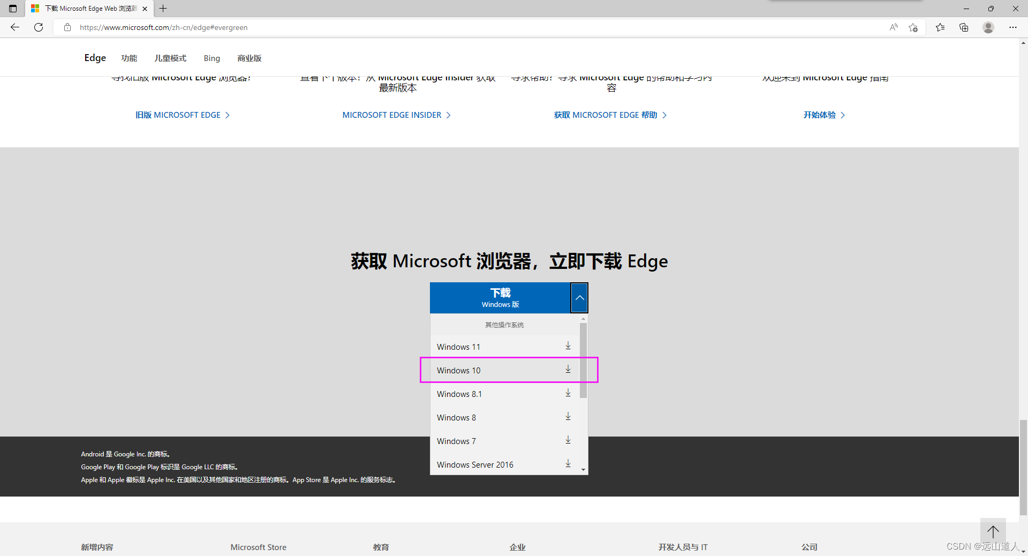The height and width of the screenshot is (556, 1028).
Task: Download Edge for Windows 8
Action: tap(568, 417)
